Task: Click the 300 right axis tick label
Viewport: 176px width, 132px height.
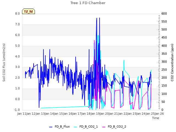Action: [164, 62]
